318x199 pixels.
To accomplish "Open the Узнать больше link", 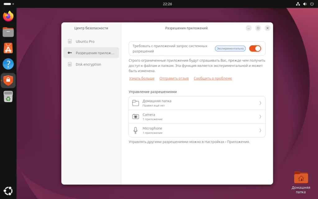I will coord(142,78).
